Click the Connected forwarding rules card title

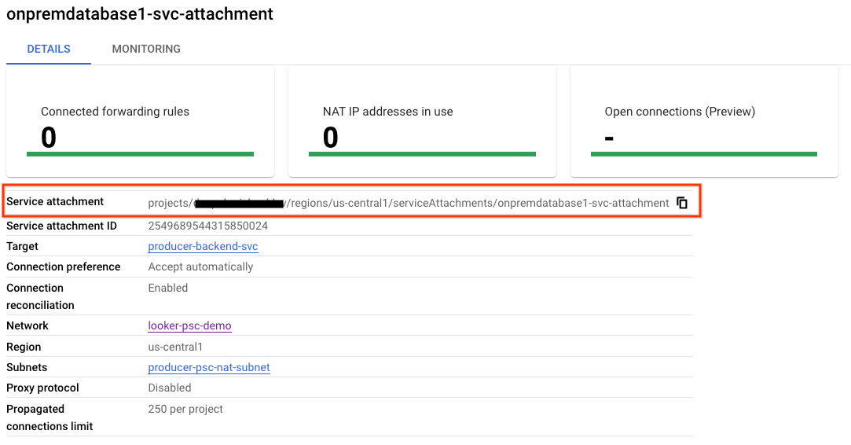[115, 112]
